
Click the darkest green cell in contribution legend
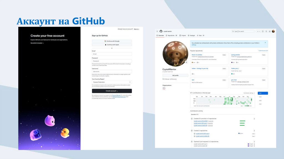click(x=248, y=106)
